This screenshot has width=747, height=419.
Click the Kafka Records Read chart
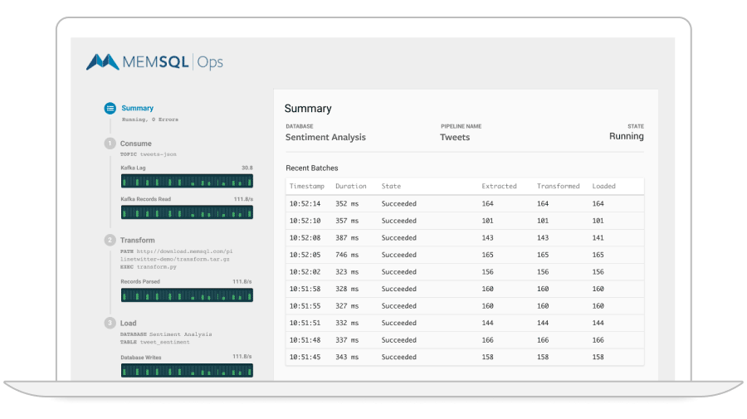point(187,212)
